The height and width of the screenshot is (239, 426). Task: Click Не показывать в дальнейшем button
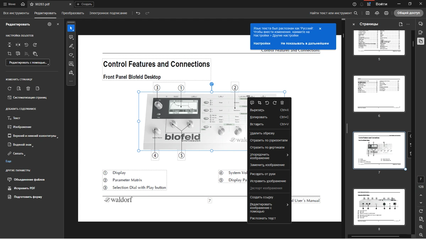pyautogui.click(x=305, y=43)
